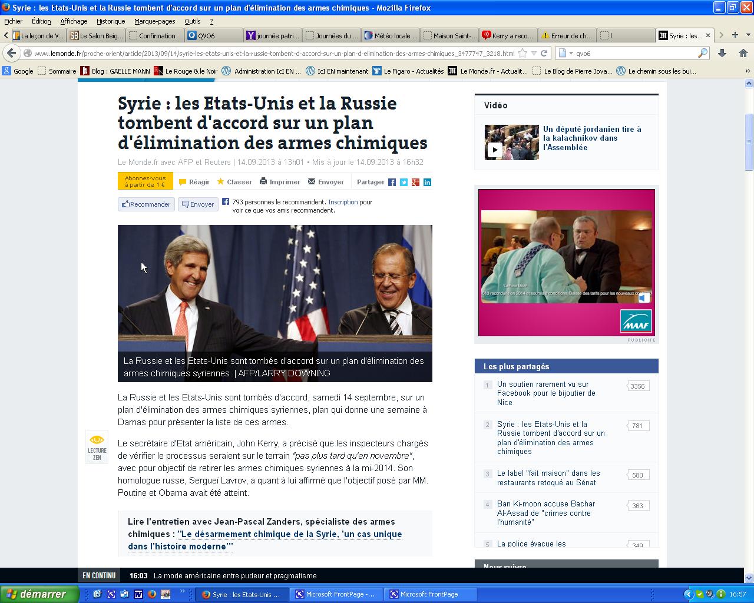This screenshot has width=754, height=603.
Task: Open Le Rouge & le Noir bookmark
Action: 186,71
